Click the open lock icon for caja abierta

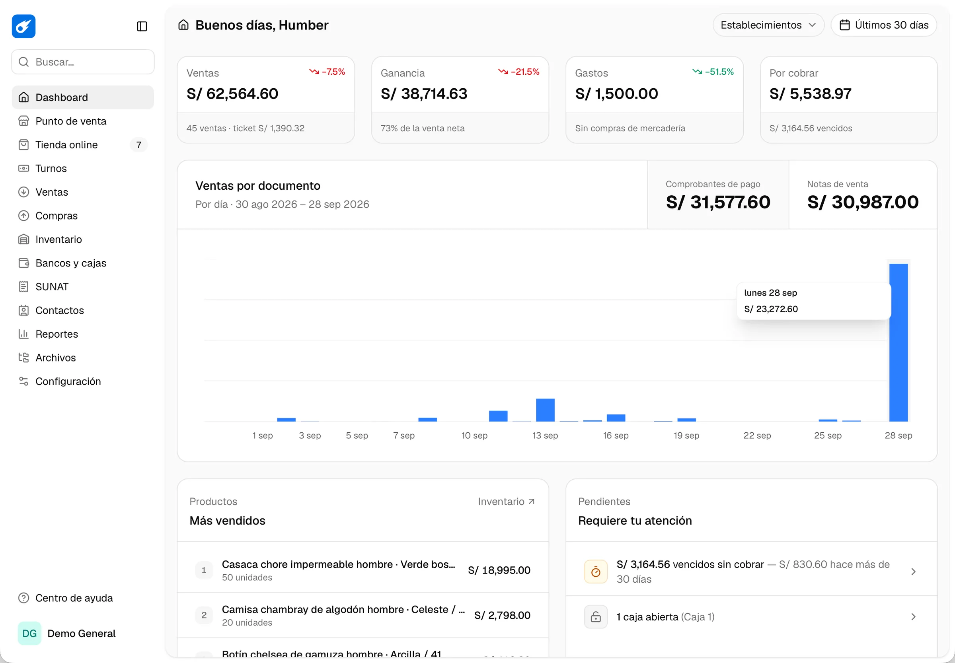[596, 617]
